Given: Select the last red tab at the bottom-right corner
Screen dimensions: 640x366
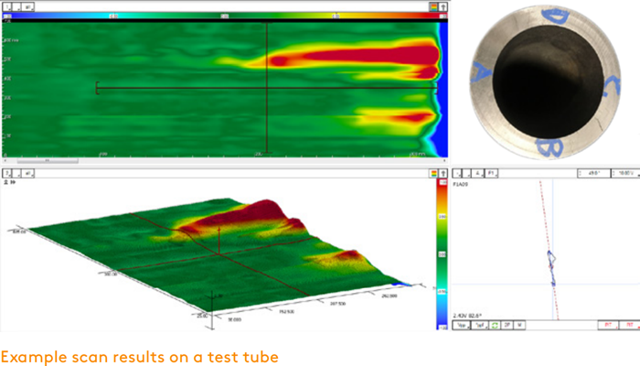Looking at the screenshot, I should pos(627,324).
